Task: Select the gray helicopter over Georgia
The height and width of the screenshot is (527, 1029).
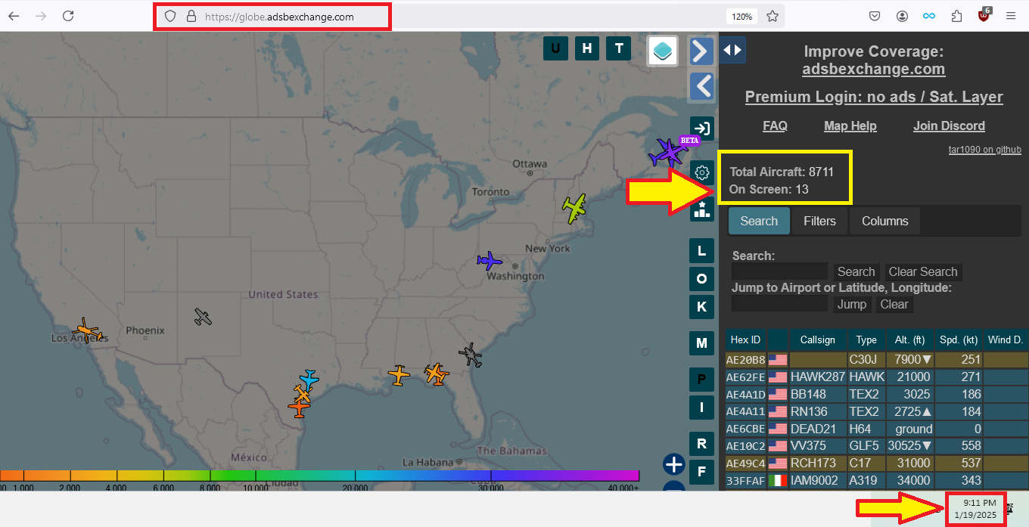Action: tap(471, 355)
